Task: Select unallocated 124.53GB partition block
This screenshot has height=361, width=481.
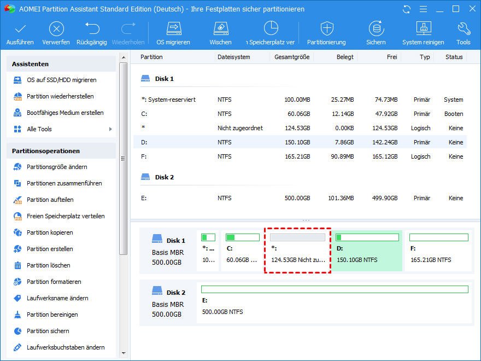Action: point(297,251)
